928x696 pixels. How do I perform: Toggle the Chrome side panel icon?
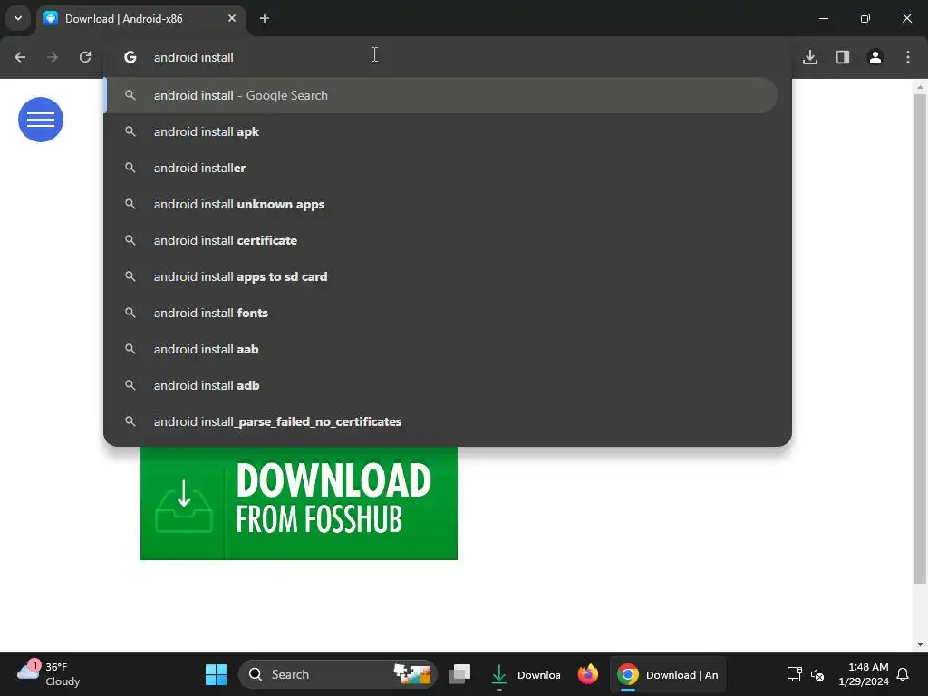click(843, 57)
